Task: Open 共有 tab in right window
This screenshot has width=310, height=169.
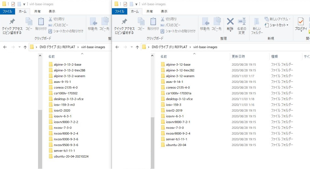Action: pos(149,11)
